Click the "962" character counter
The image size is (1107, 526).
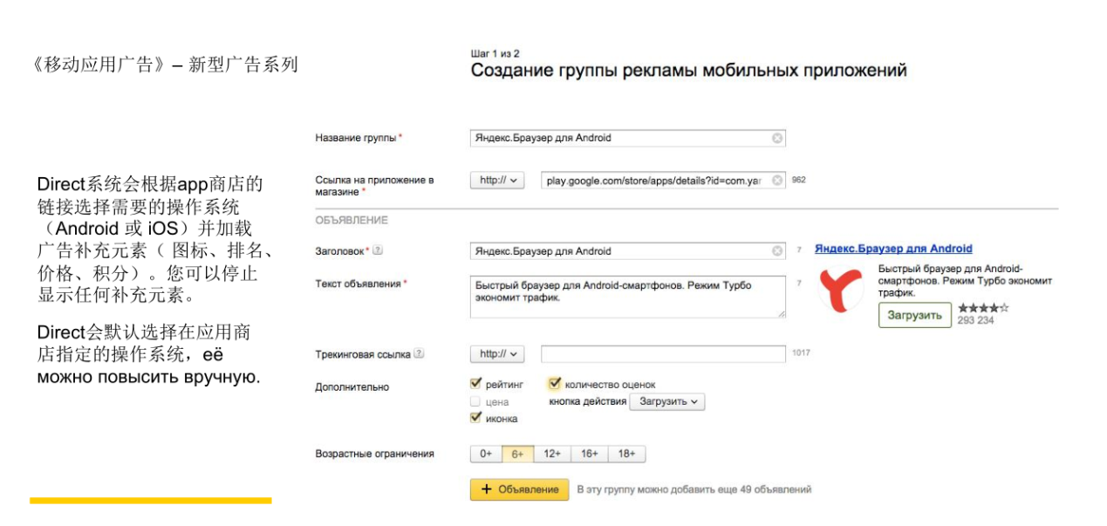pyautogui.click(x=798, y=181)
